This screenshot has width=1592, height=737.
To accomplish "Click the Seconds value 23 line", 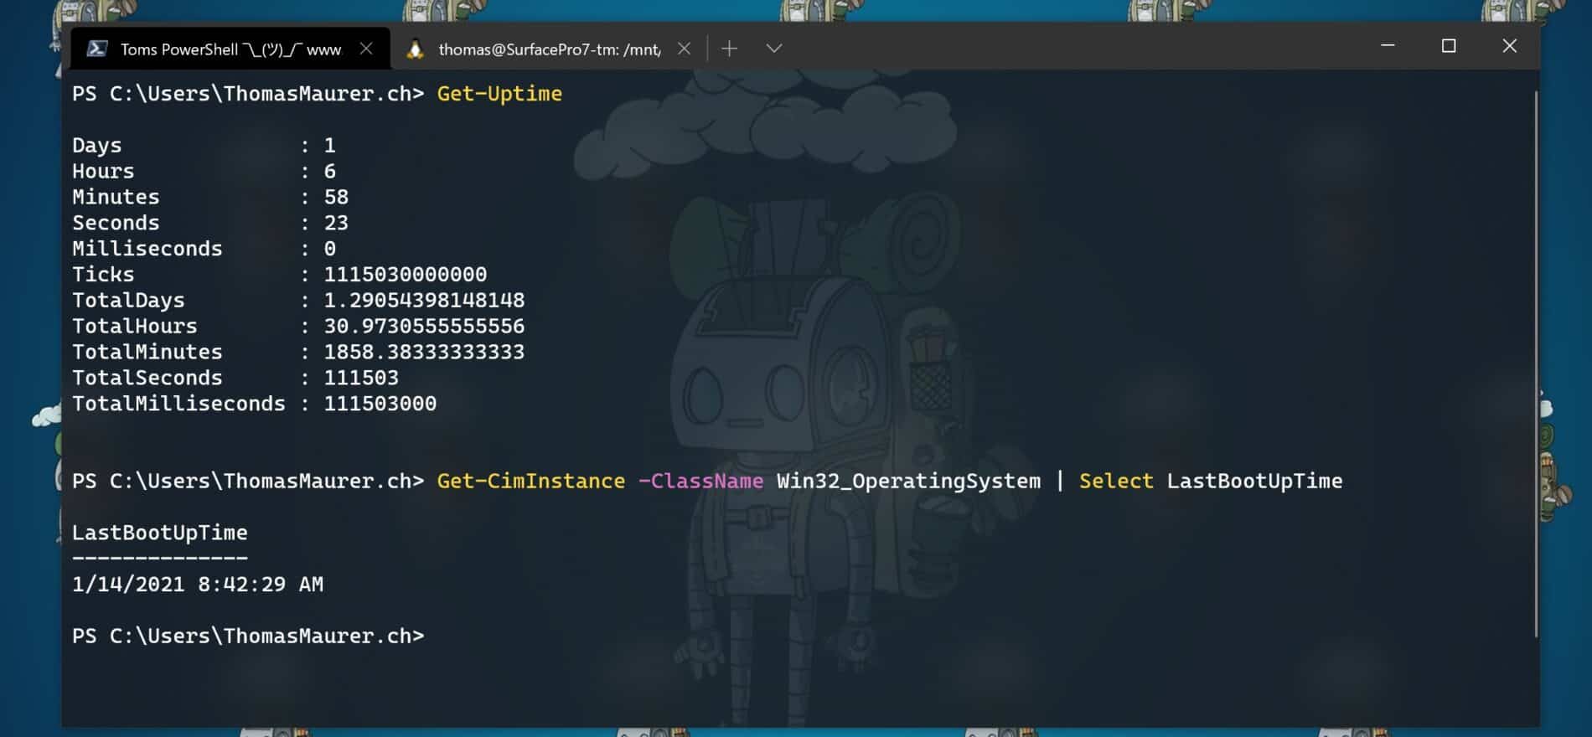I will coord(210,224).
